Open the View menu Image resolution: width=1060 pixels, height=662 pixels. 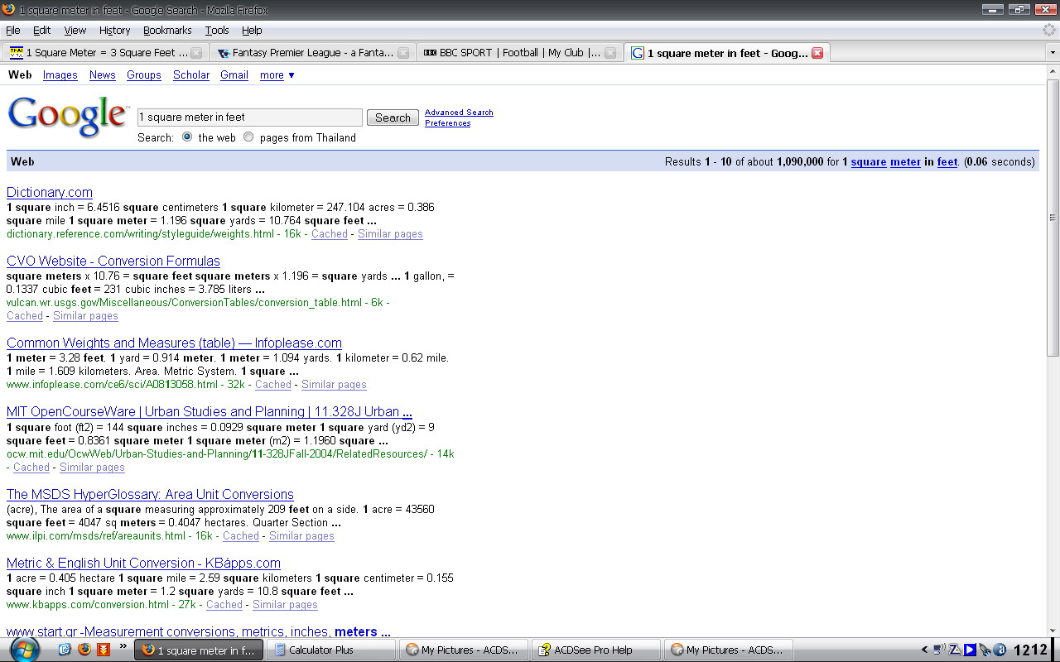[x=75, y=31]
